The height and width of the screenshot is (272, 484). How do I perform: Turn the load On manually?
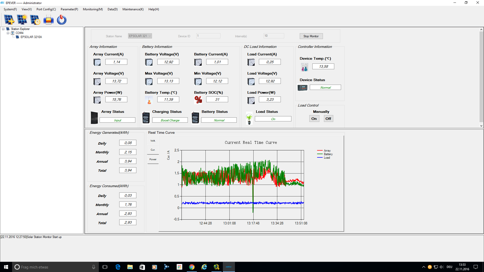[314, 119]
